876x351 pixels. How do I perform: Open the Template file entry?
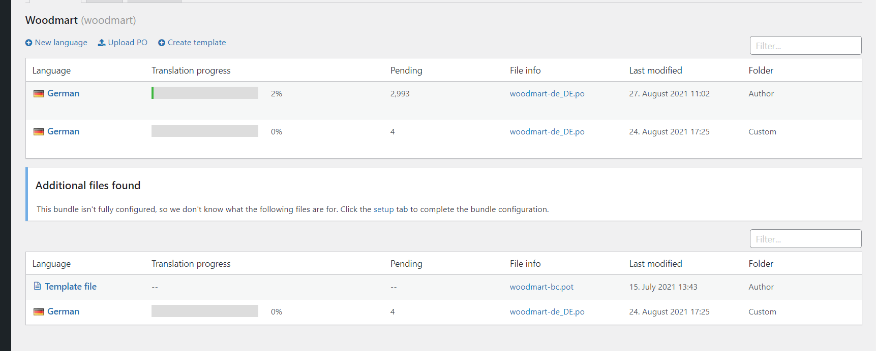[70, 287]
